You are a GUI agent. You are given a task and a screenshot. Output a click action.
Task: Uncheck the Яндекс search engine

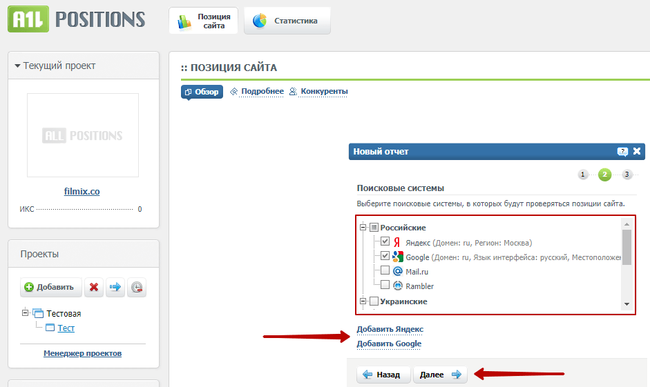[385, 241]
